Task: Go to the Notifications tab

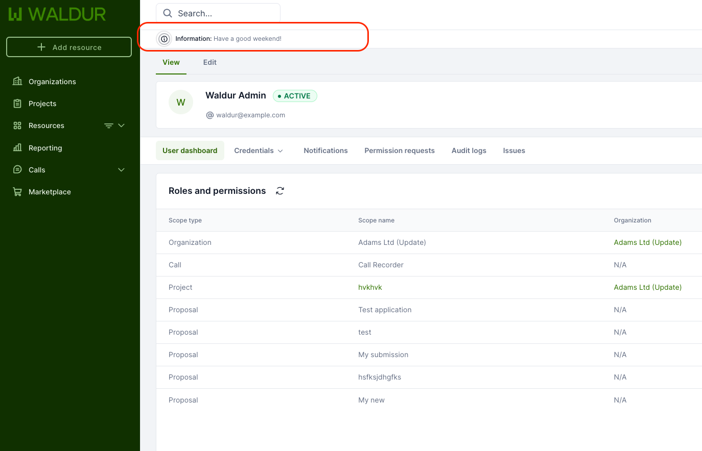Action: (325, 151)
